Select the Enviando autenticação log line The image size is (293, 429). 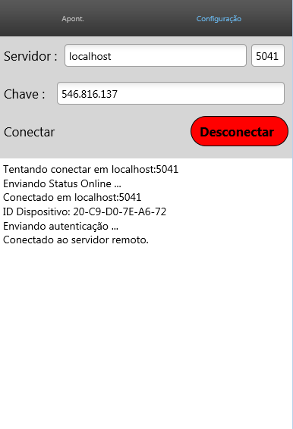[61, 227]
